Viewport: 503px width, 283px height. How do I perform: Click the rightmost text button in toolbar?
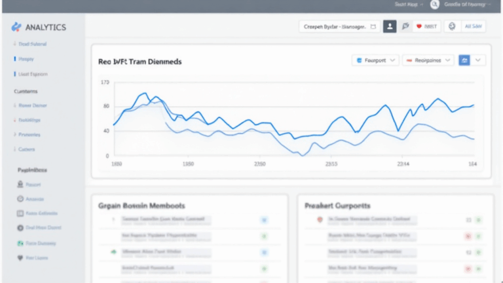click(x=473, y=27)
